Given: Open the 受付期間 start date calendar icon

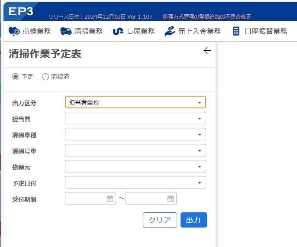Looking at the screenshot, I should click(x=110, y=198).
